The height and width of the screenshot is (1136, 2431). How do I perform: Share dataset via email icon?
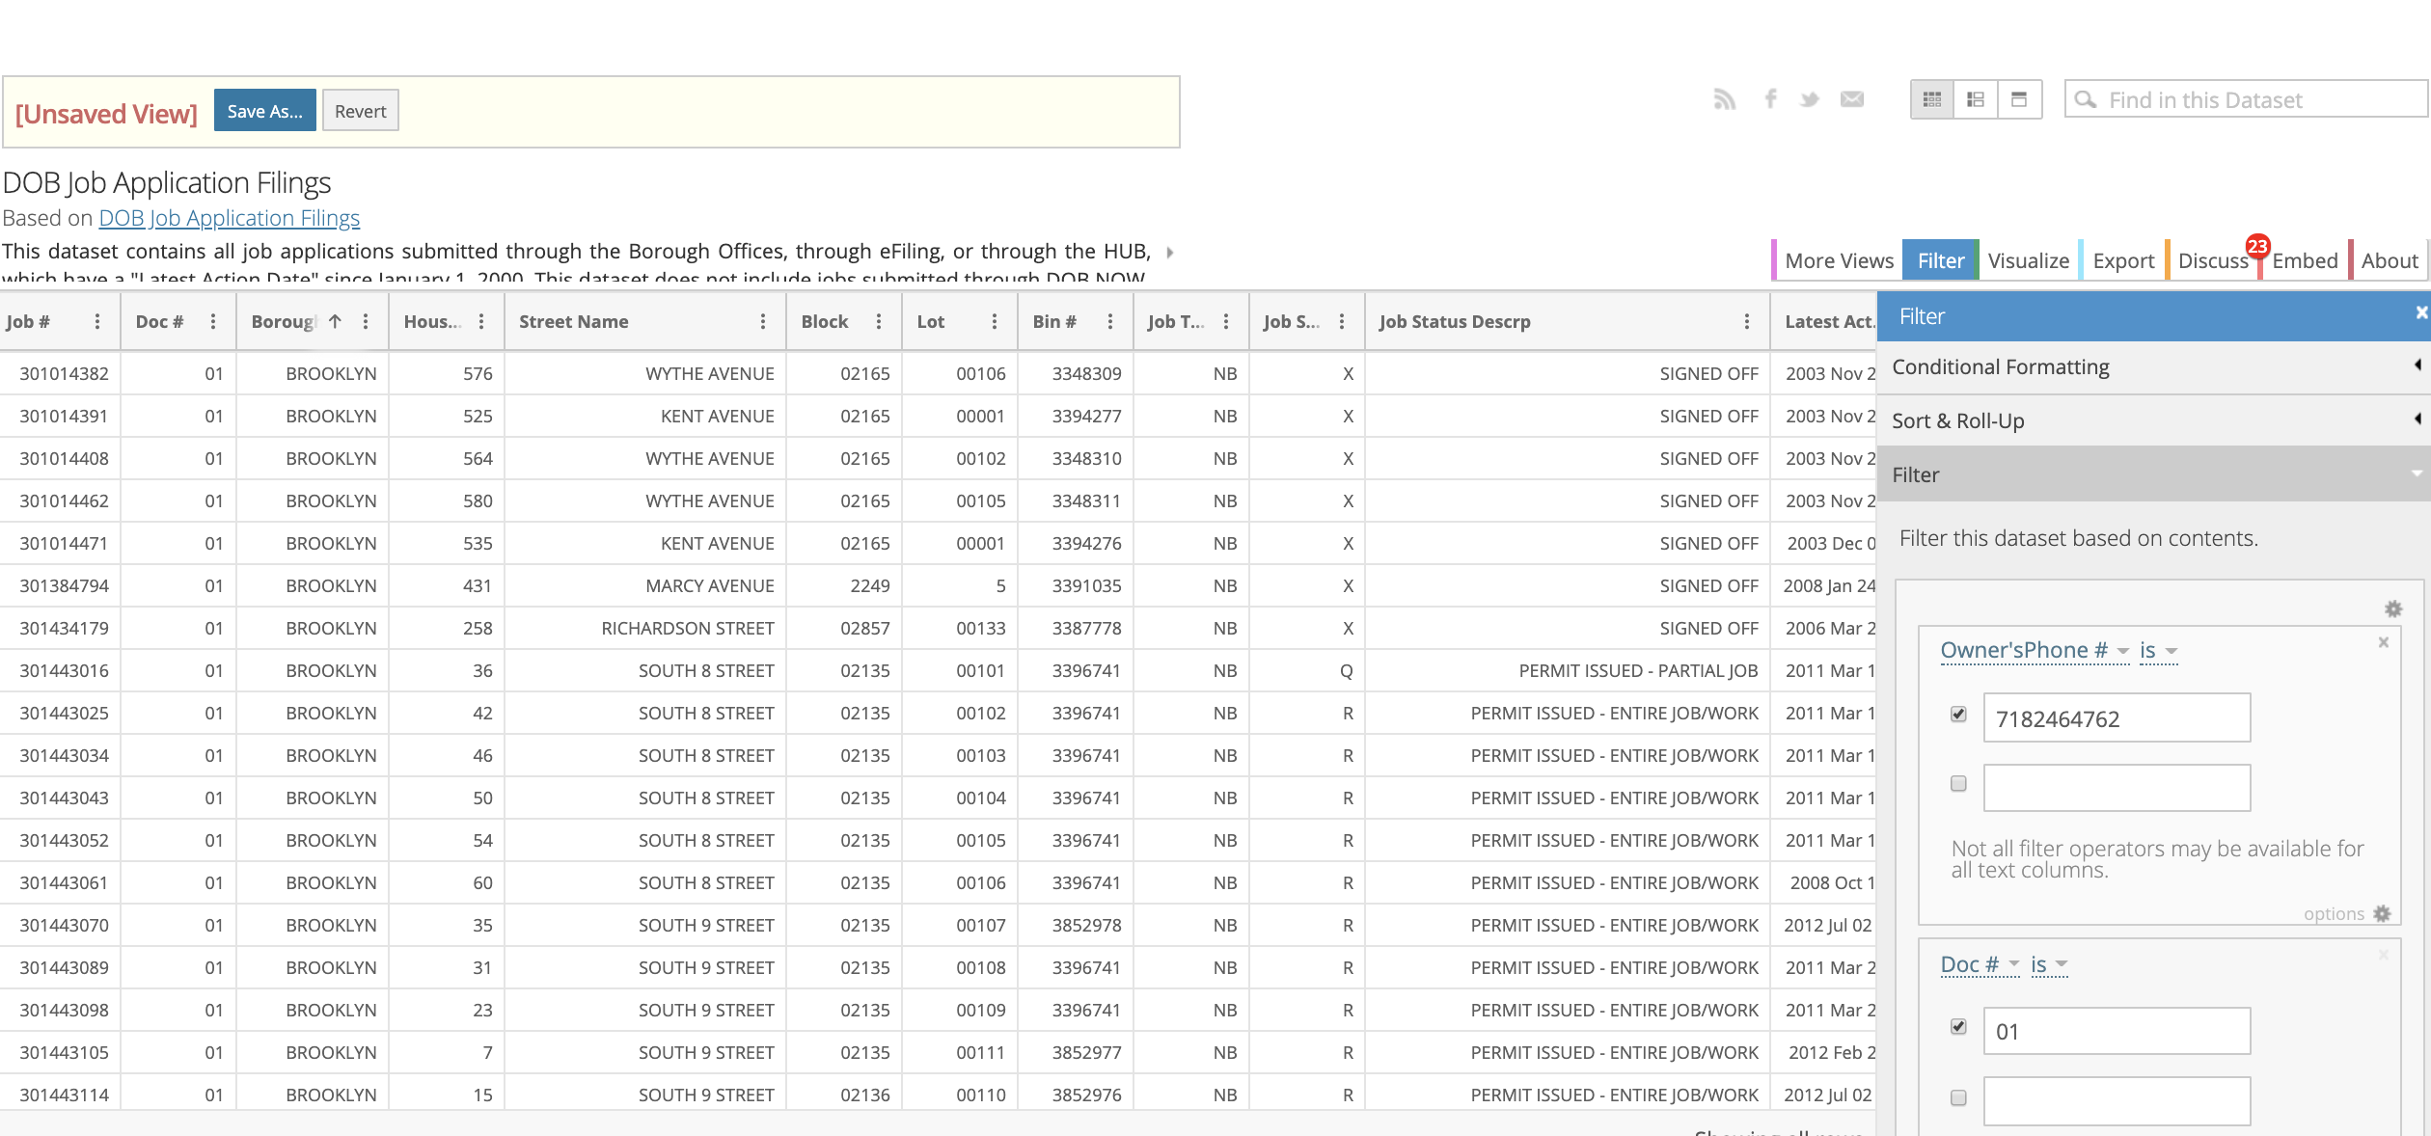pyautogui.click(x=1852, y=99)
